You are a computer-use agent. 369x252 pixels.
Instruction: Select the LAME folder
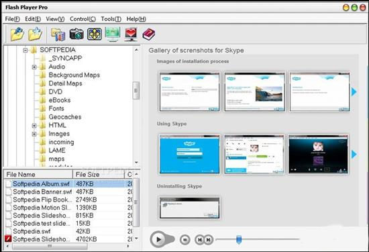point(57,151)
